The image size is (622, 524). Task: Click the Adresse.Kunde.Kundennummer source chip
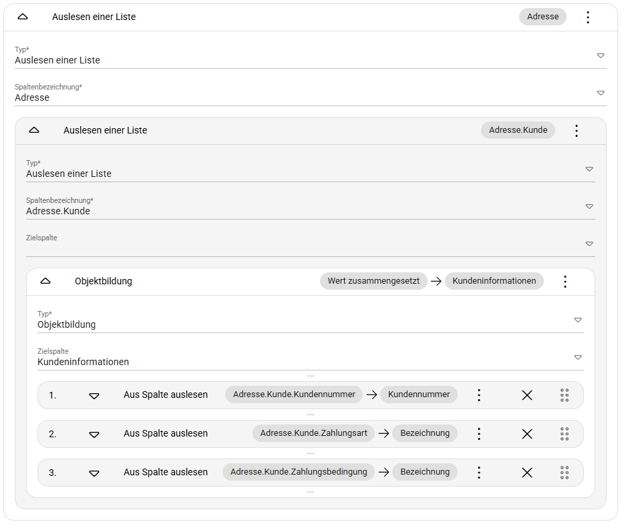click(x=294, y=395)
